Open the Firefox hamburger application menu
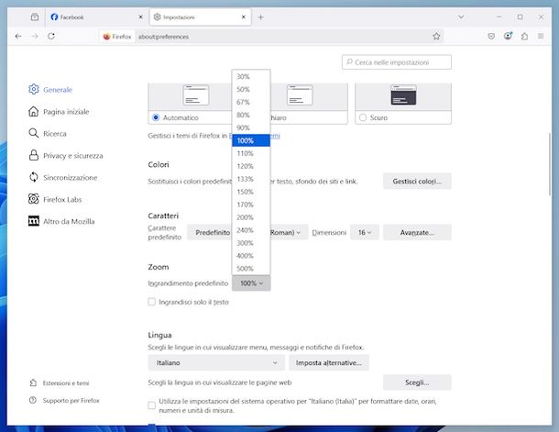 pyautogui.click(x=541, y=36)
